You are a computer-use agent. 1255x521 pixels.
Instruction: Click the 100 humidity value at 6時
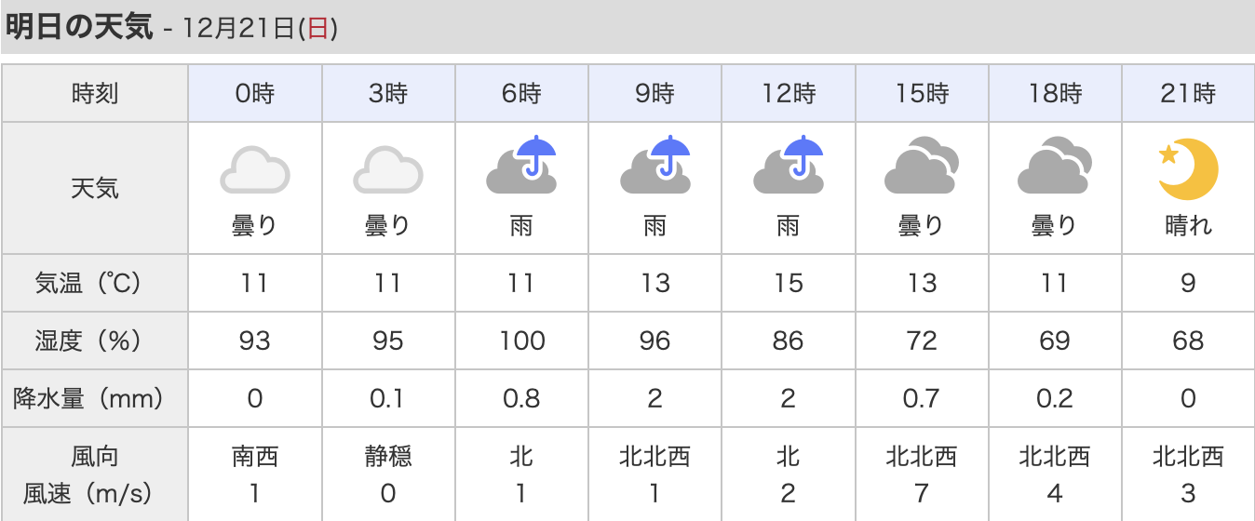coord(522,341)
